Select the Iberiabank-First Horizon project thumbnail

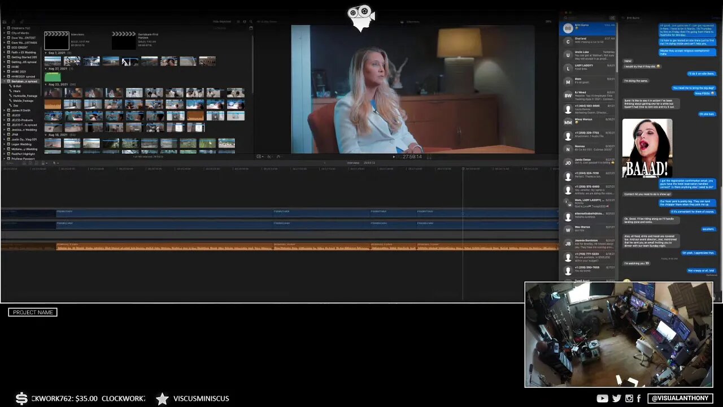click(124, 41)
